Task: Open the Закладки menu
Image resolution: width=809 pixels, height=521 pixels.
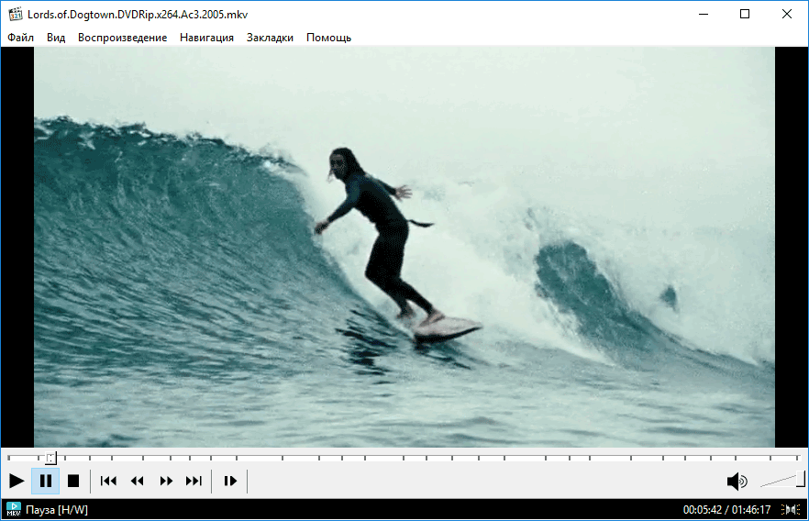Action: pos(270,38)
